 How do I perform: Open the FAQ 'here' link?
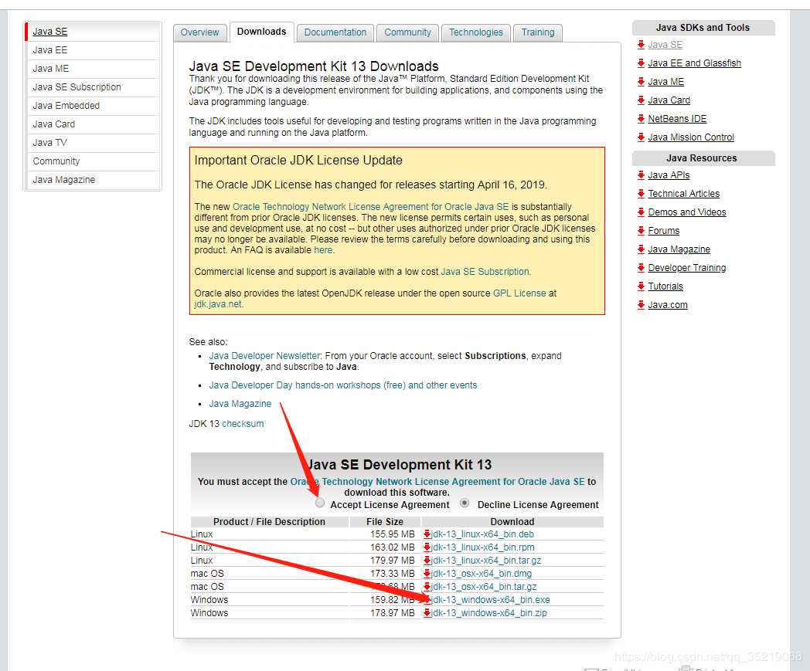click(x=323, y=250)
